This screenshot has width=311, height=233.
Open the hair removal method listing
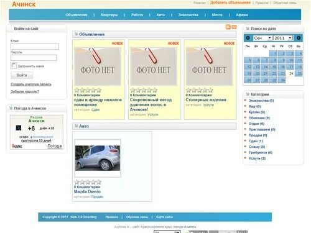click(x=151, y=104)
